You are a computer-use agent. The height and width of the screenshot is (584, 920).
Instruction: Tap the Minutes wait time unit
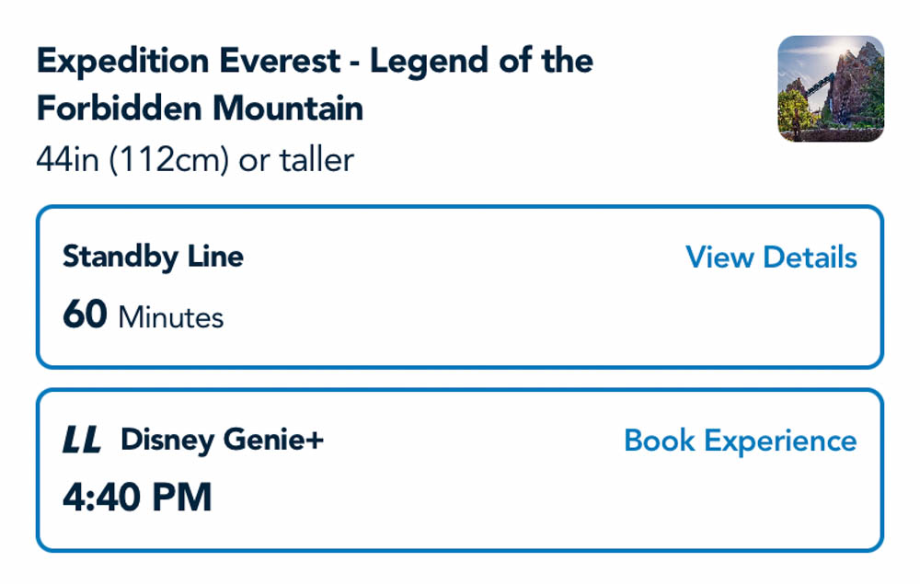[171, 318]
